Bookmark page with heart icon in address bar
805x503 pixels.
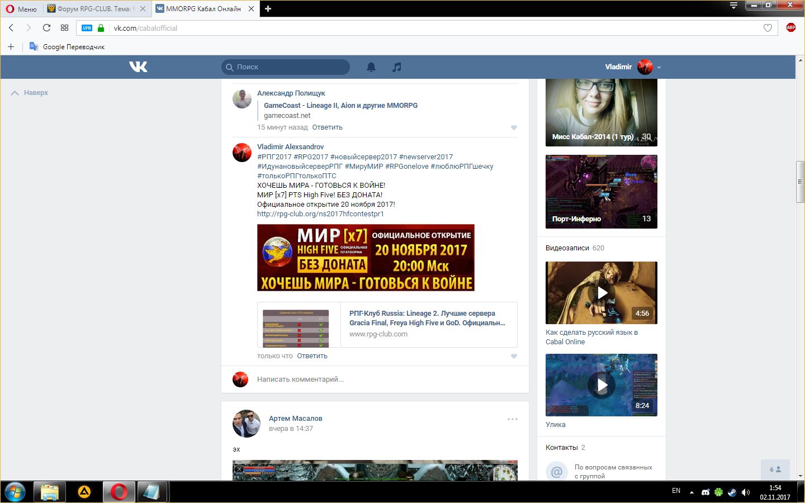point(768,28)
